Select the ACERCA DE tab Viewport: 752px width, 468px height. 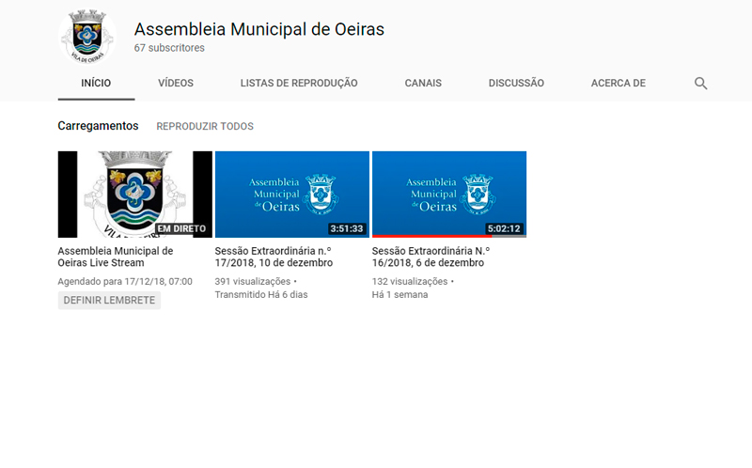pos(619,83)
